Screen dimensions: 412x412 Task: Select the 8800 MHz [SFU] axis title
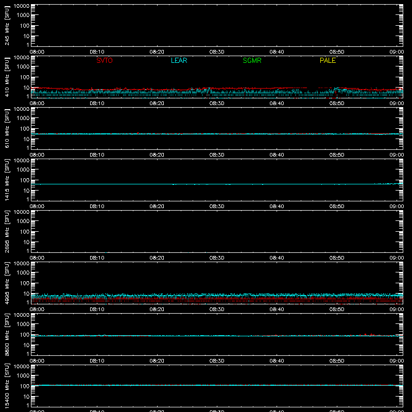pos(7,334)
